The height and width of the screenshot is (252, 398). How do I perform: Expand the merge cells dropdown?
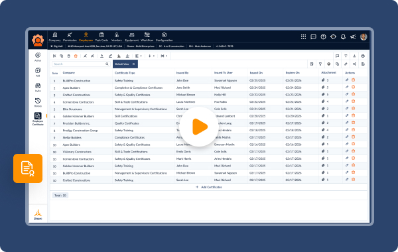tap(164, 56)
